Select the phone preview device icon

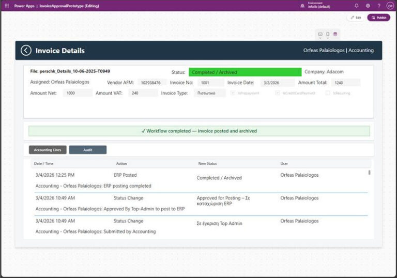[x=328, y=34]
